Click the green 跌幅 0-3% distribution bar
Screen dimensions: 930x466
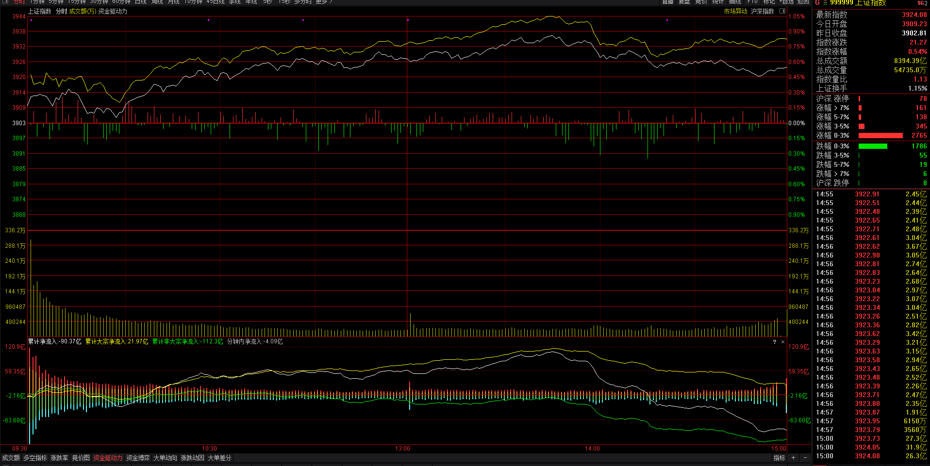[873, 146]
